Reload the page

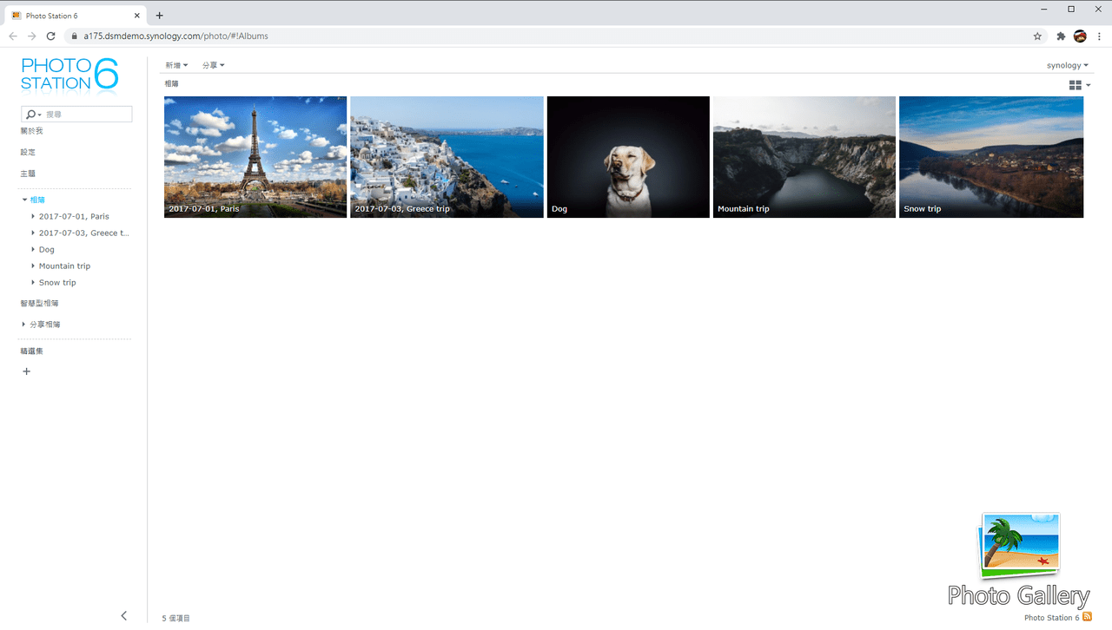[x=50, y=36]
